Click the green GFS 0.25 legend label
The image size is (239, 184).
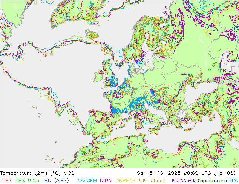[27, 180]
